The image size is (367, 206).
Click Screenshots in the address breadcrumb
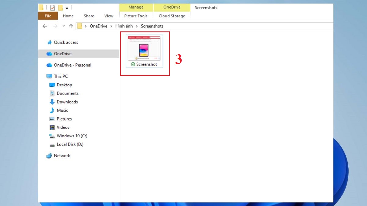pyautogui.click(x=152, y=26)
